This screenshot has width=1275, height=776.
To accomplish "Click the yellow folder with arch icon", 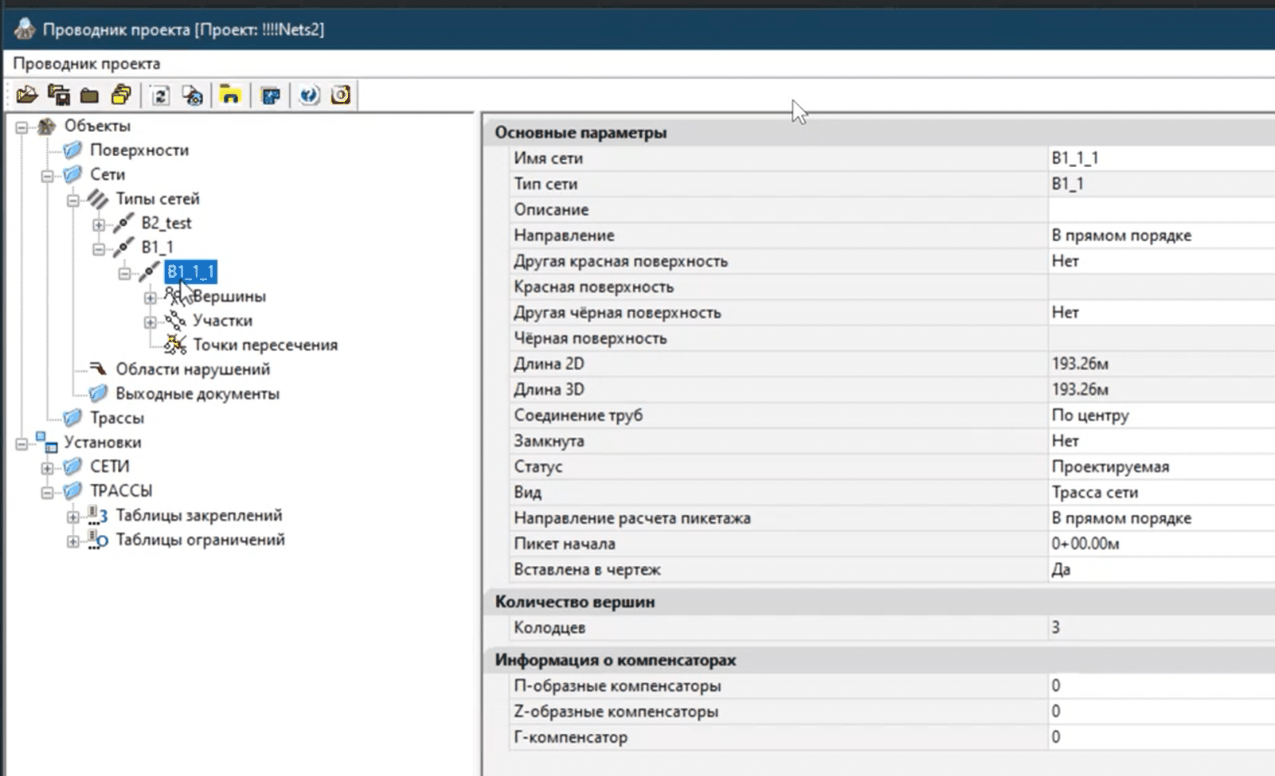I will (230, 96).
